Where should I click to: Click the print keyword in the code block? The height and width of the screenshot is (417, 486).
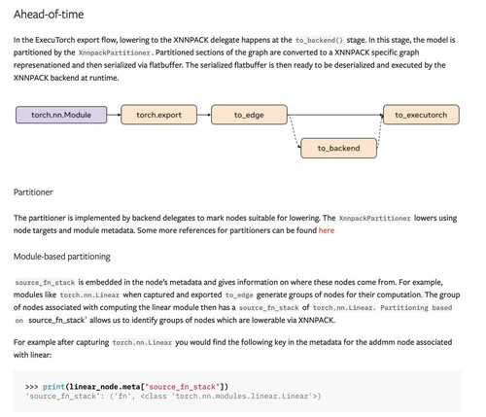tap(53, 387)
